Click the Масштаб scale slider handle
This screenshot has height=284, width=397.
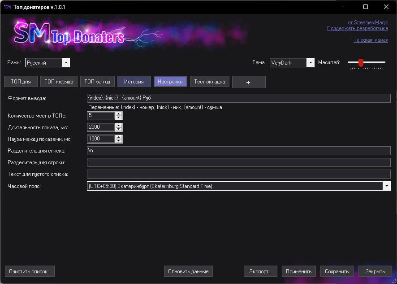(361, 63)
